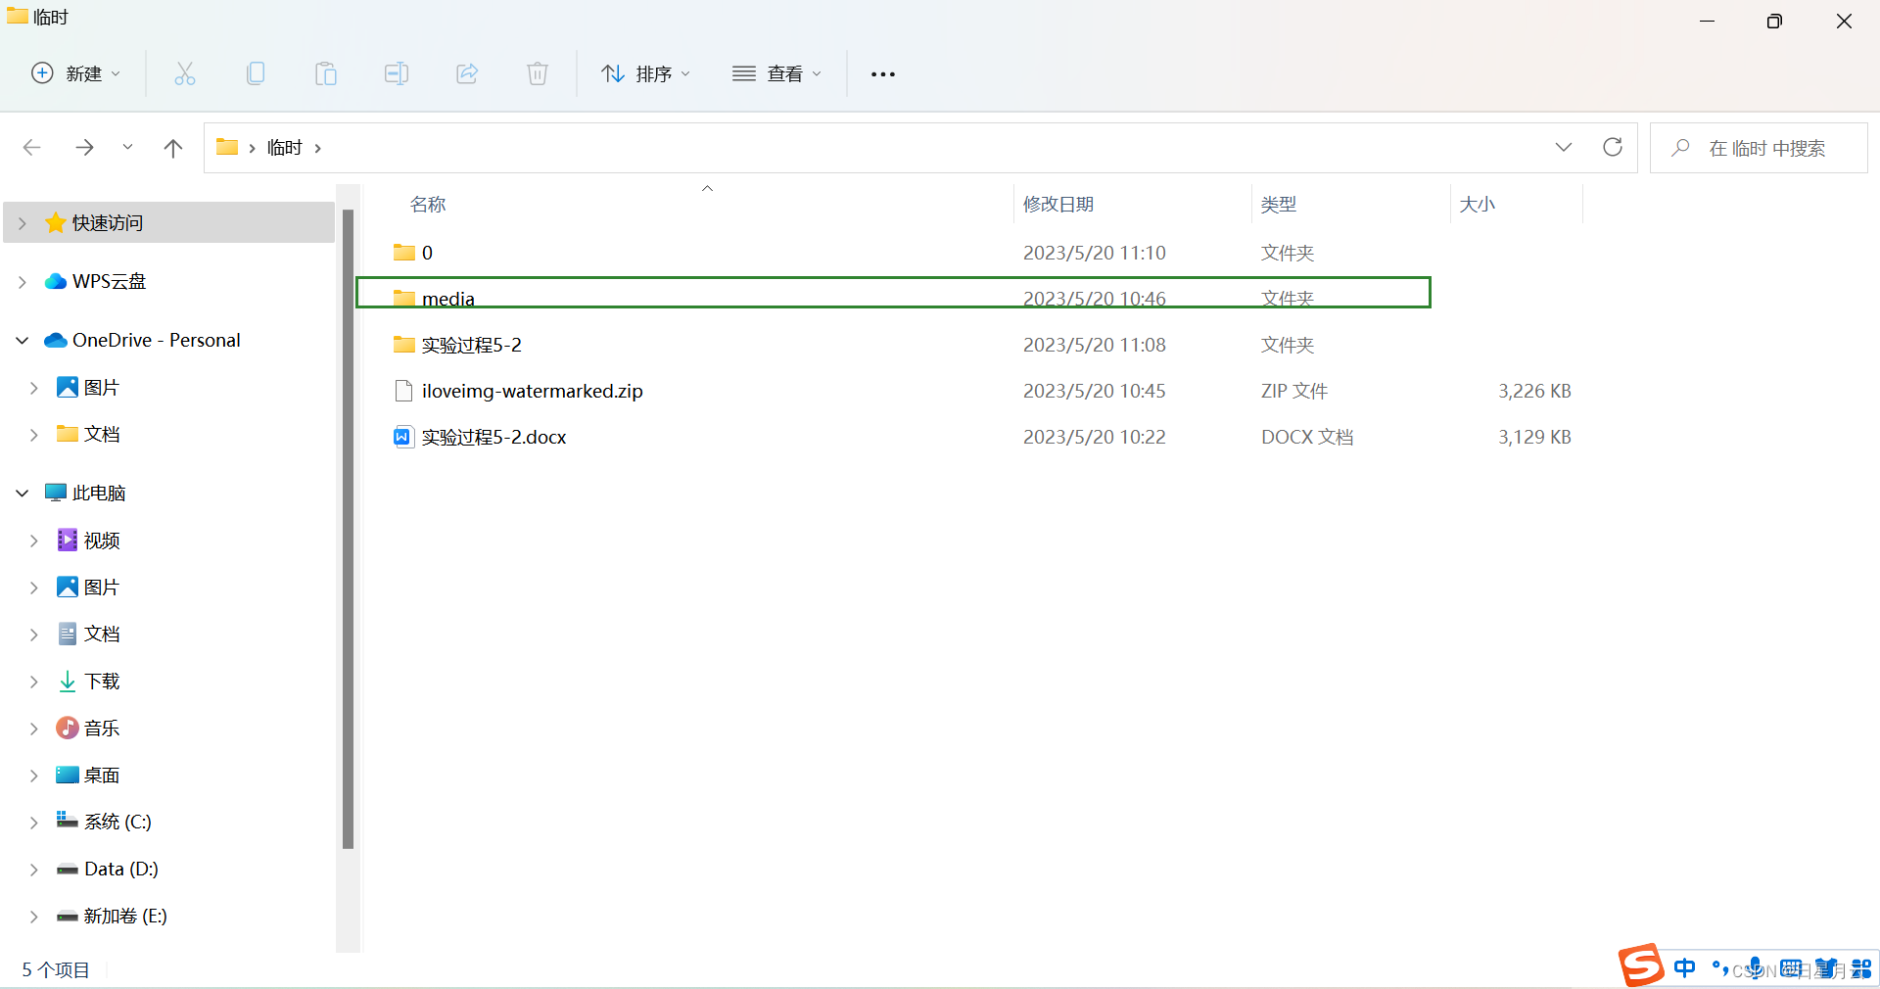
Task: Expand the 新加卷 (E:) drive node
Action: coord(34,917)
